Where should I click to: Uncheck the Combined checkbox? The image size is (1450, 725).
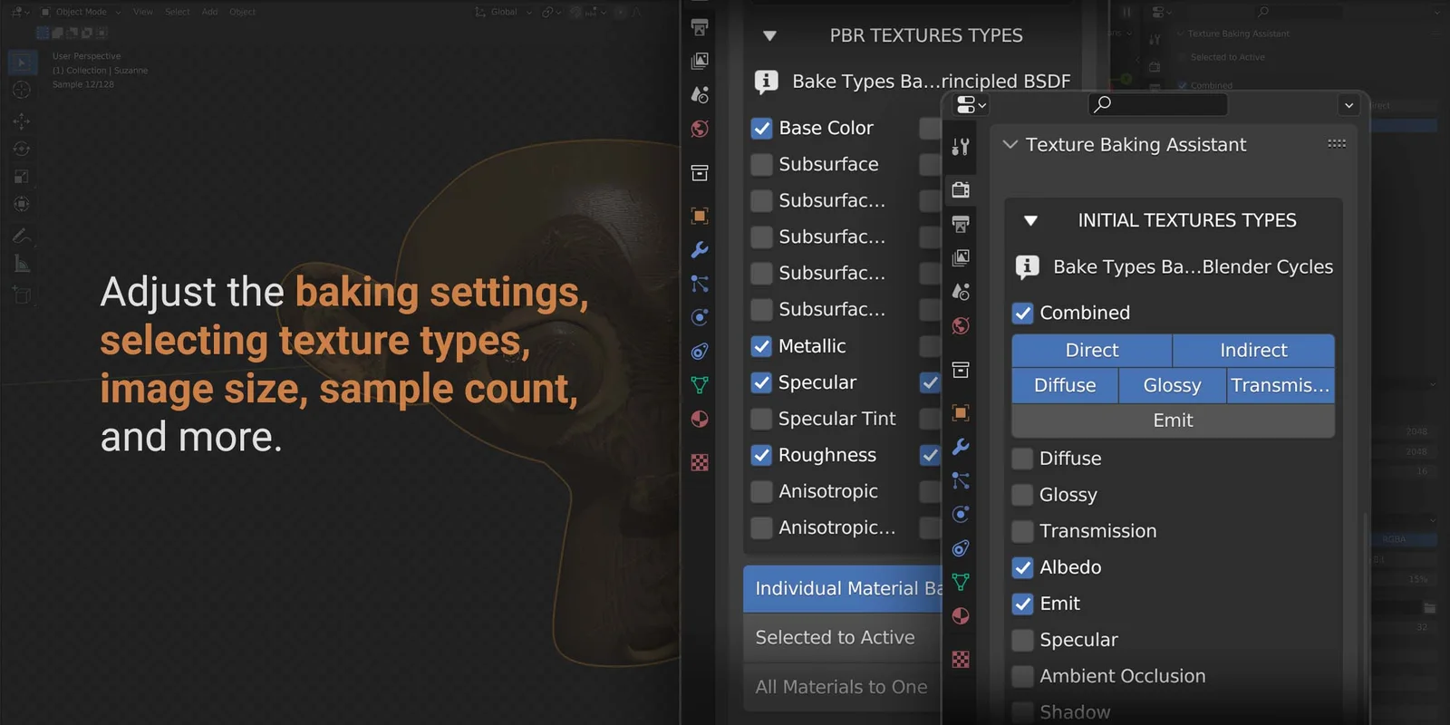1022,314
